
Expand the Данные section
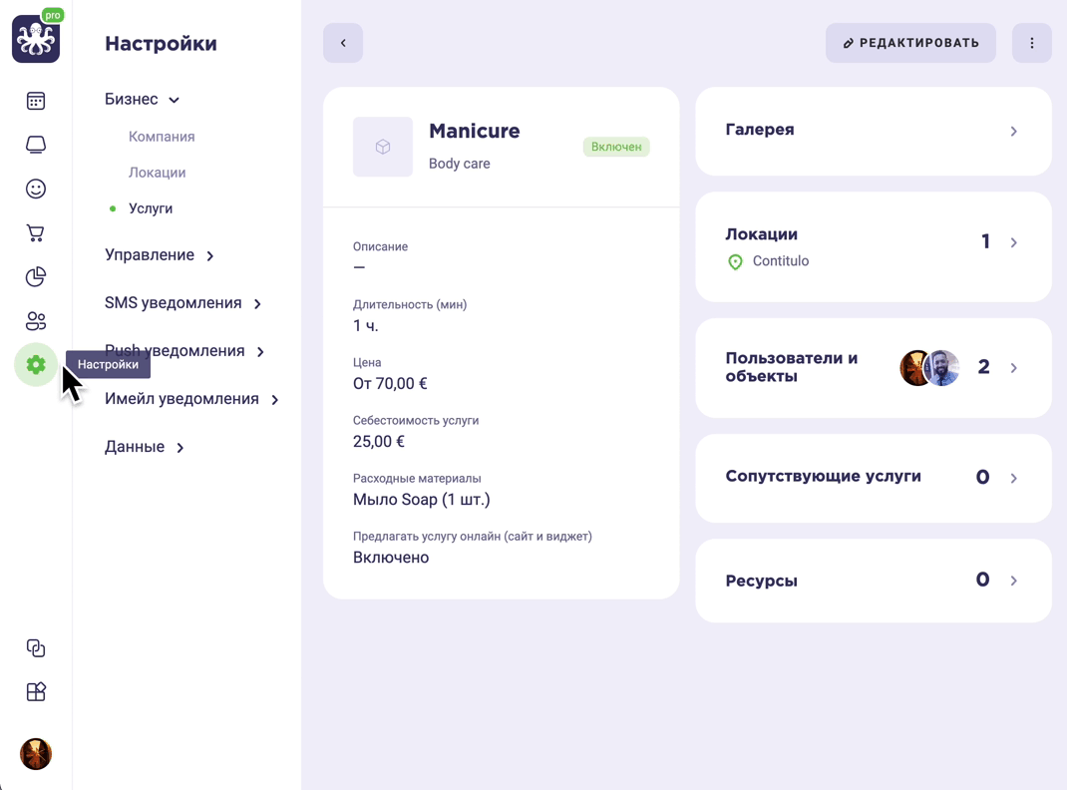pyautogui.click(x=144, y=447)
